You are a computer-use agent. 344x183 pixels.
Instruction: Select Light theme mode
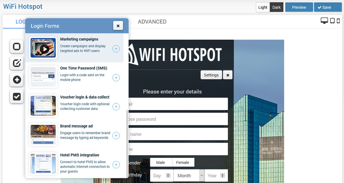(263, 7)
